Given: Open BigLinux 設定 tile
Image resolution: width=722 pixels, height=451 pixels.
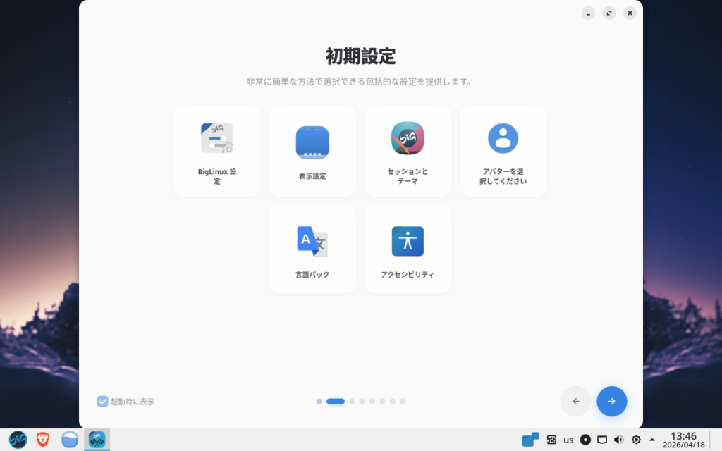Looking at the screenshot, I should [x=217, y=151].
